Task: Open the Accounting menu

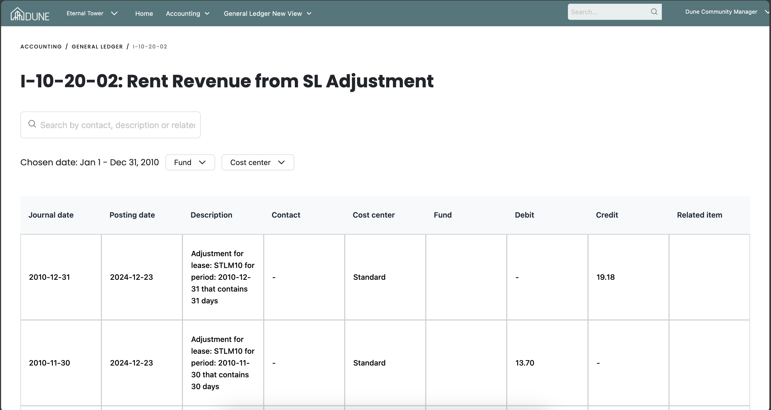Action: pyautogui.click(x=183, y=14)
